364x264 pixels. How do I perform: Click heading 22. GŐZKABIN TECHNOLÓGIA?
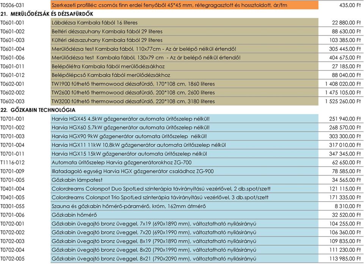tap(38, 110)
